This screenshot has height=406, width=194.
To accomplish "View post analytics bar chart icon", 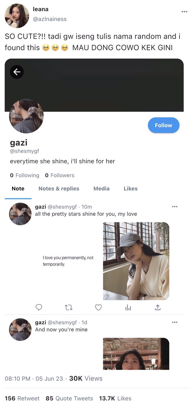I will point(128,307).
